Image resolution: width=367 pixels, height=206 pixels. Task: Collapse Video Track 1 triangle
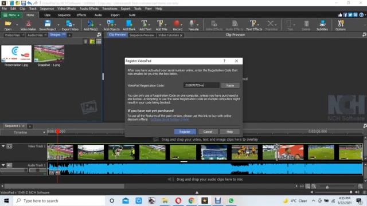[3, 146]
